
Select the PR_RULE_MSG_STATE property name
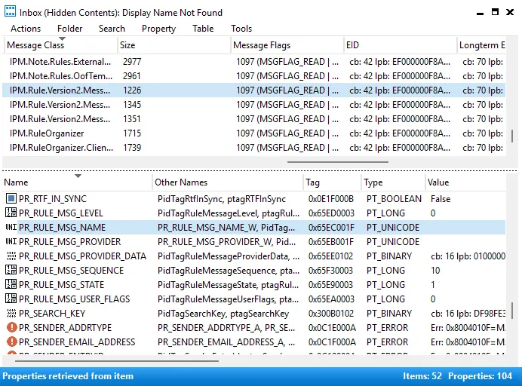click(x=62, y=284)
